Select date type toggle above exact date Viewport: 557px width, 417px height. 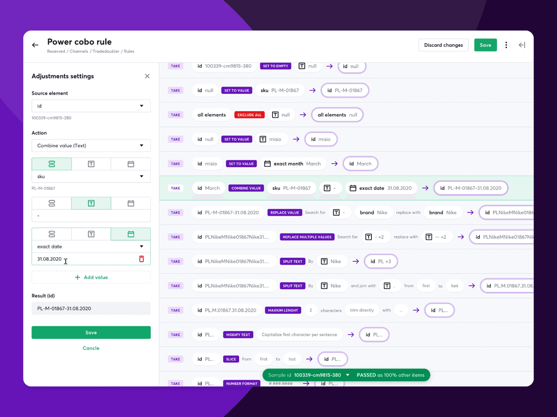point(131,234)
